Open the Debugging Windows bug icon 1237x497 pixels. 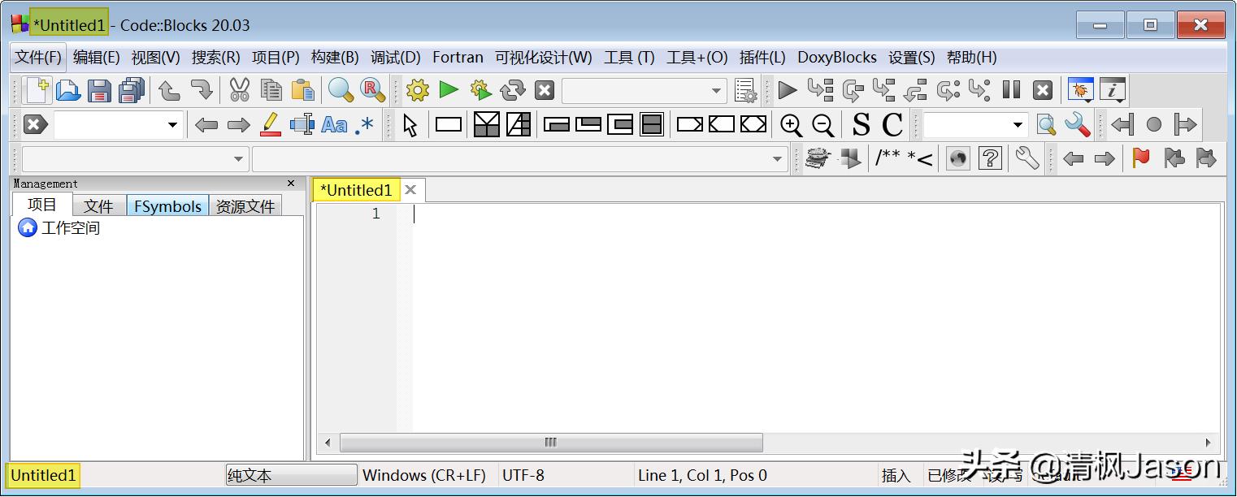[1079, 90]
